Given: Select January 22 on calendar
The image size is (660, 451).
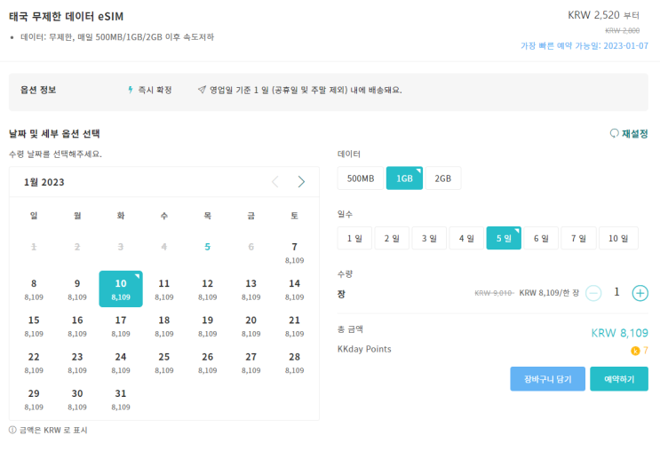Looking at the screenshot, I should pos(34,362).
